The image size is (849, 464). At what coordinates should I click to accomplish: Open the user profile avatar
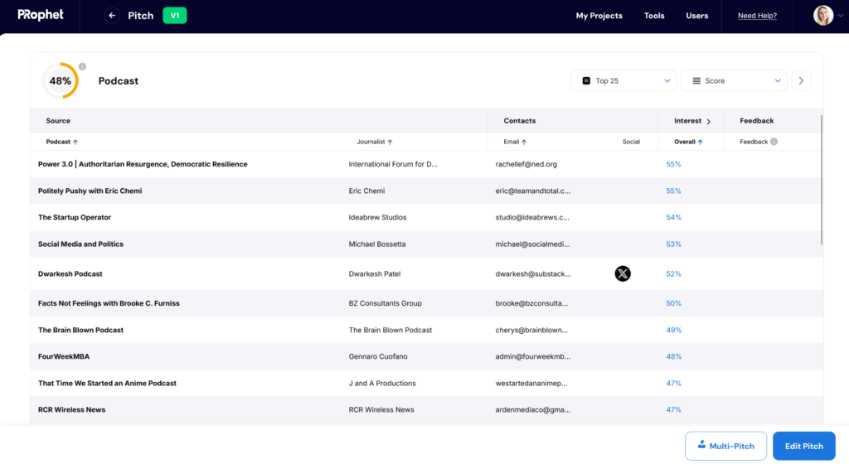coord(823,15)
